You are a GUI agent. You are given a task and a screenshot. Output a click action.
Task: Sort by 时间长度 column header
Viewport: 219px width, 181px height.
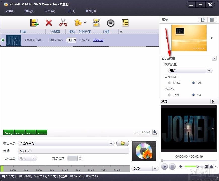pyautogui.click(x=85, y=32)
